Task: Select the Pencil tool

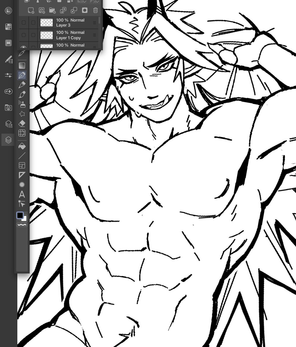Action: click(22, 85)
